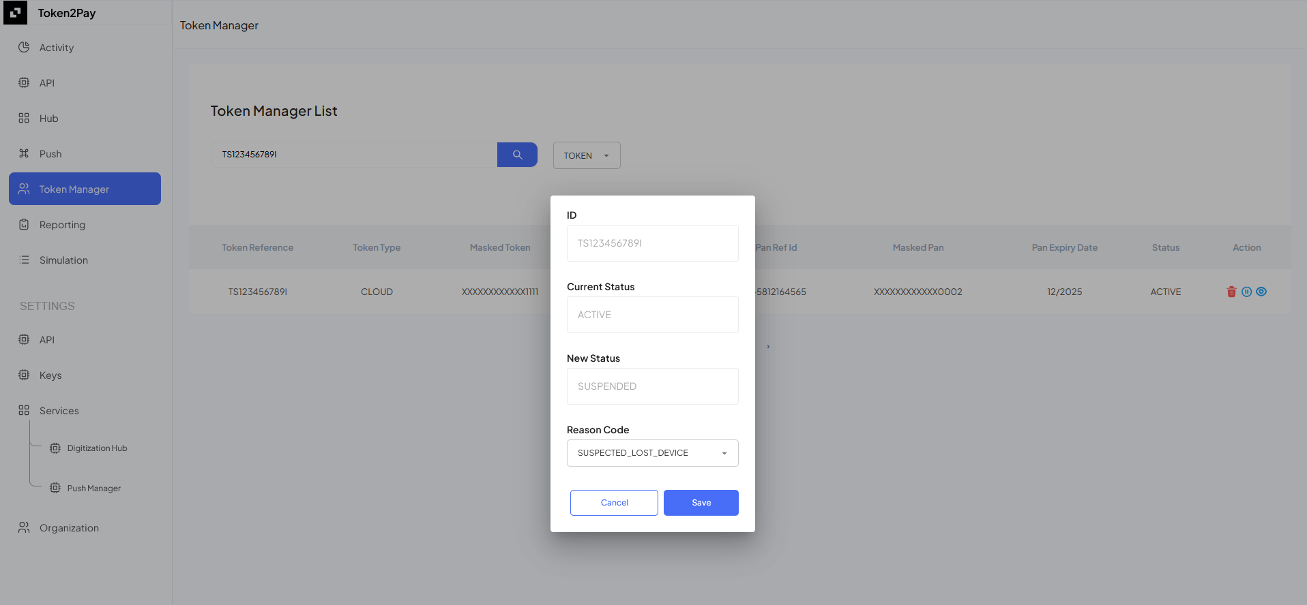Click the Pan Expiry Date column header
The image size is (1307, 605).
pyautogui.click(x=1064, y=247)
